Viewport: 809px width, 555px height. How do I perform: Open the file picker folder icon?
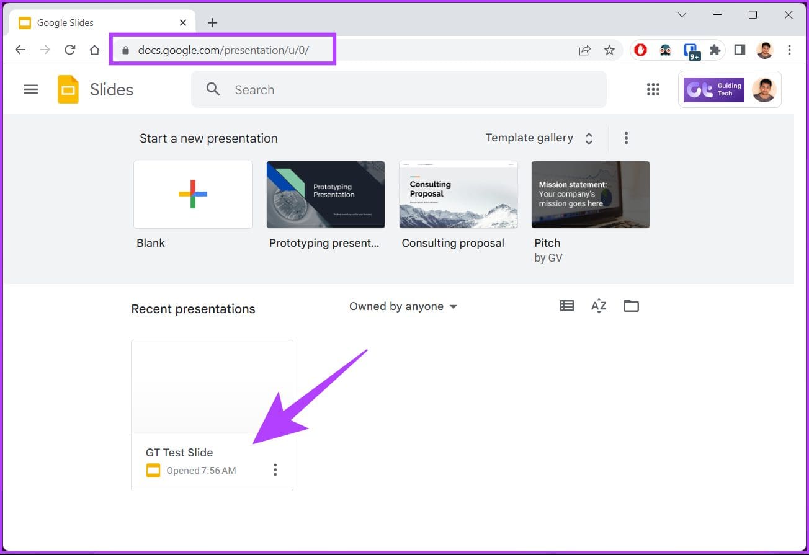tap(631, 306)
